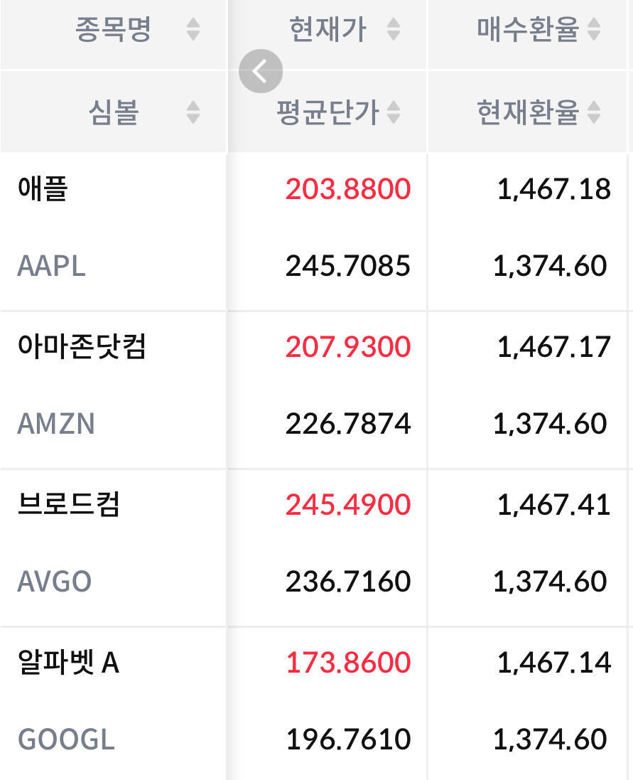This screenshot has height=780, width=633.
Task: Sort by 현재환율 using its sort arrows
Action: [594, 112]
